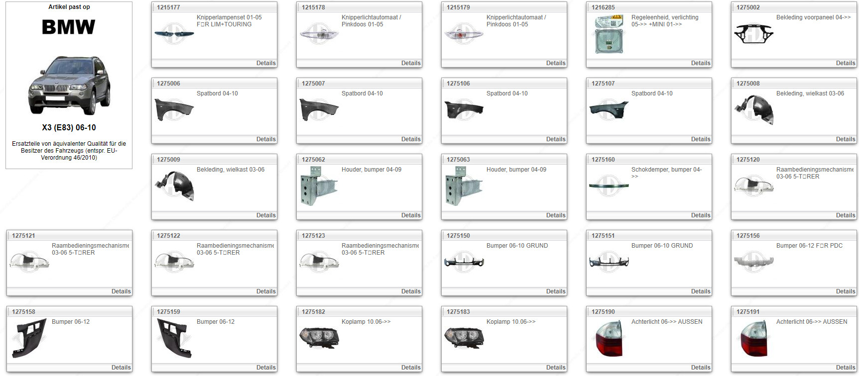The height and width of the screenshot is (376, 859).
Task: View Details for wielkast 1275008
Action: (846, 139)
